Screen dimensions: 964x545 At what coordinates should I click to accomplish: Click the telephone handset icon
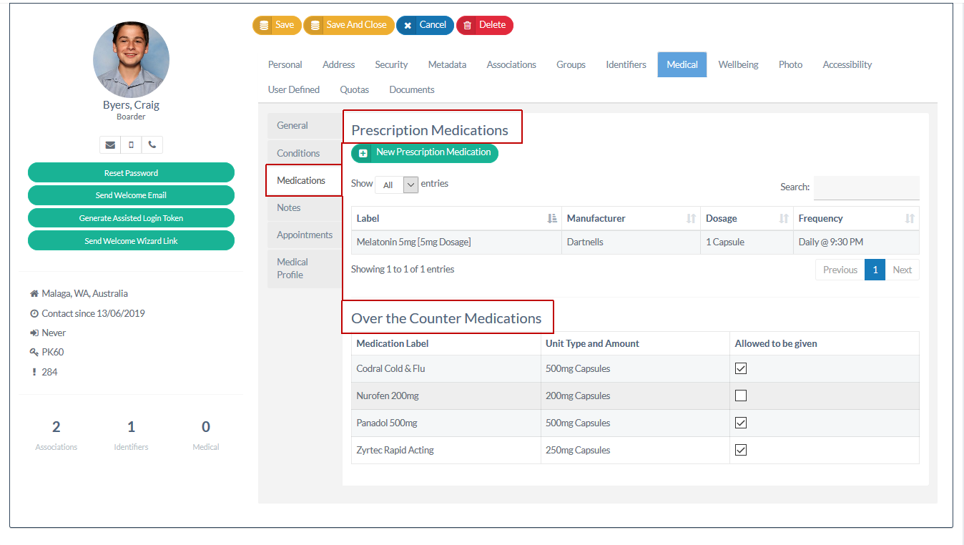tap(152, 145)
